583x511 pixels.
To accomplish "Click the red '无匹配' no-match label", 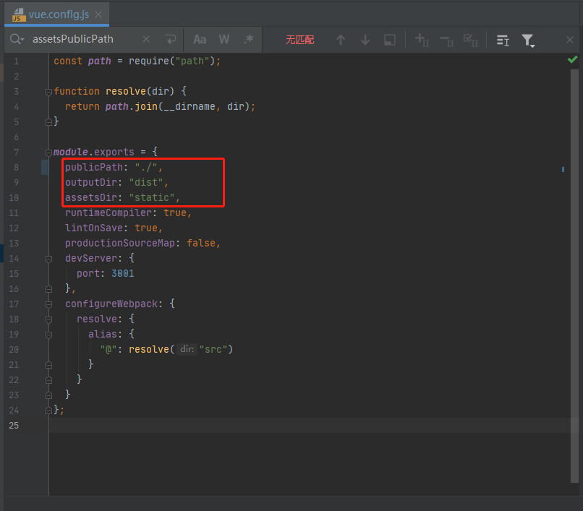I will [299, 40].
